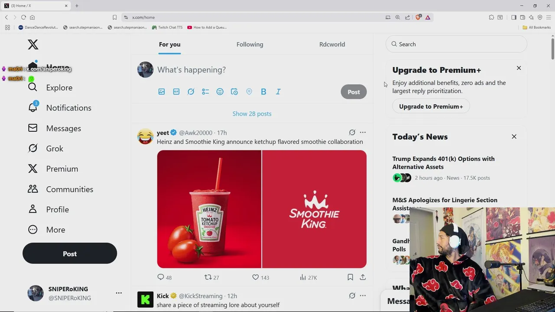
Task: Open Communities page
Action: tap(60, 189)
